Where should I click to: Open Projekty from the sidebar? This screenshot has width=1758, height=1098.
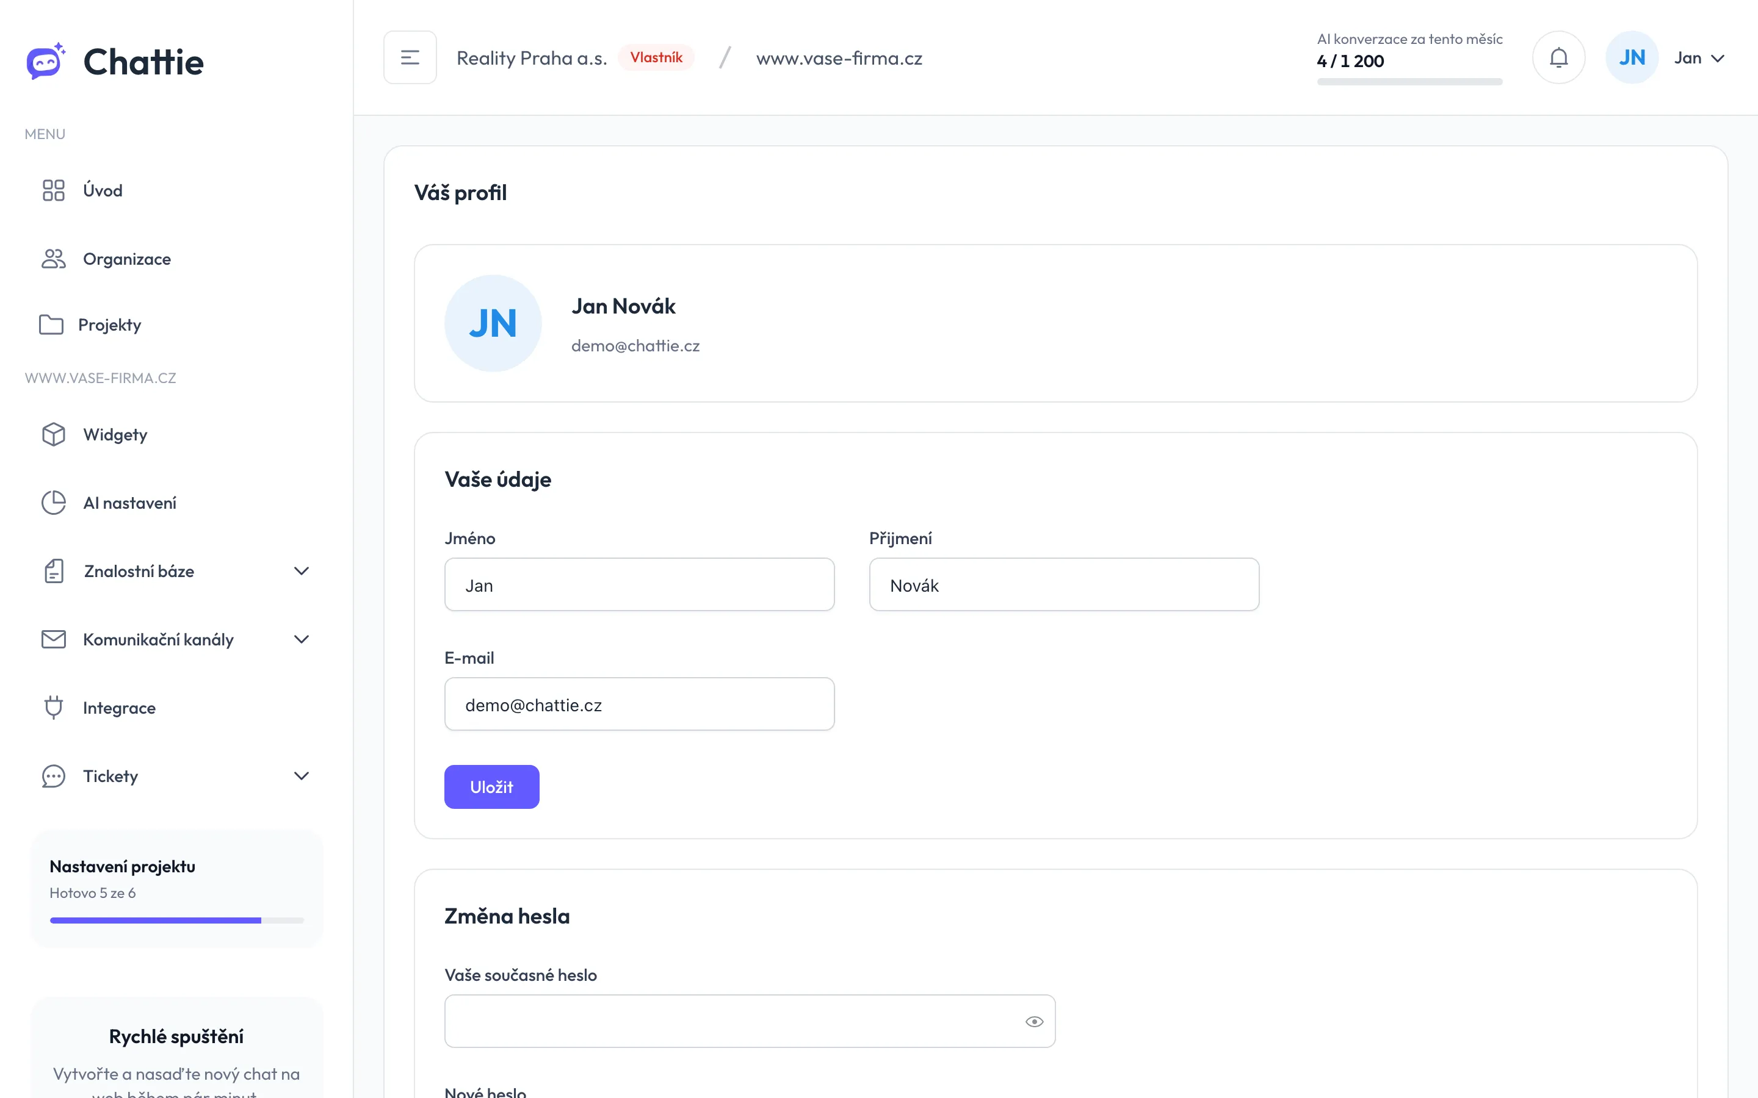pos(176,325)
